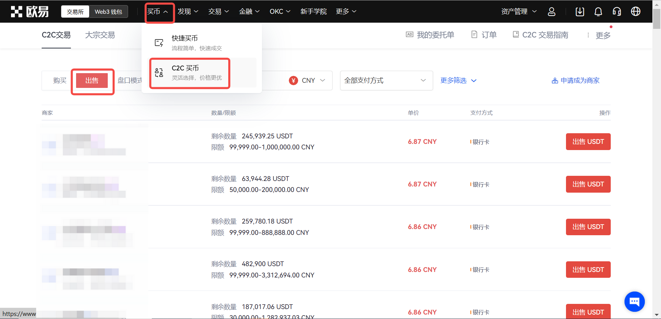Click the download app icon
Screen dimensions: 661x319
(580, 11)
